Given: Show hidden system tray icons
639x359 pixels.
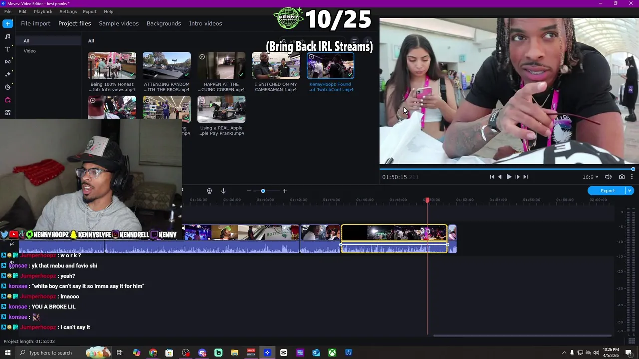Looking at the screenshot, I should (564, 353).
